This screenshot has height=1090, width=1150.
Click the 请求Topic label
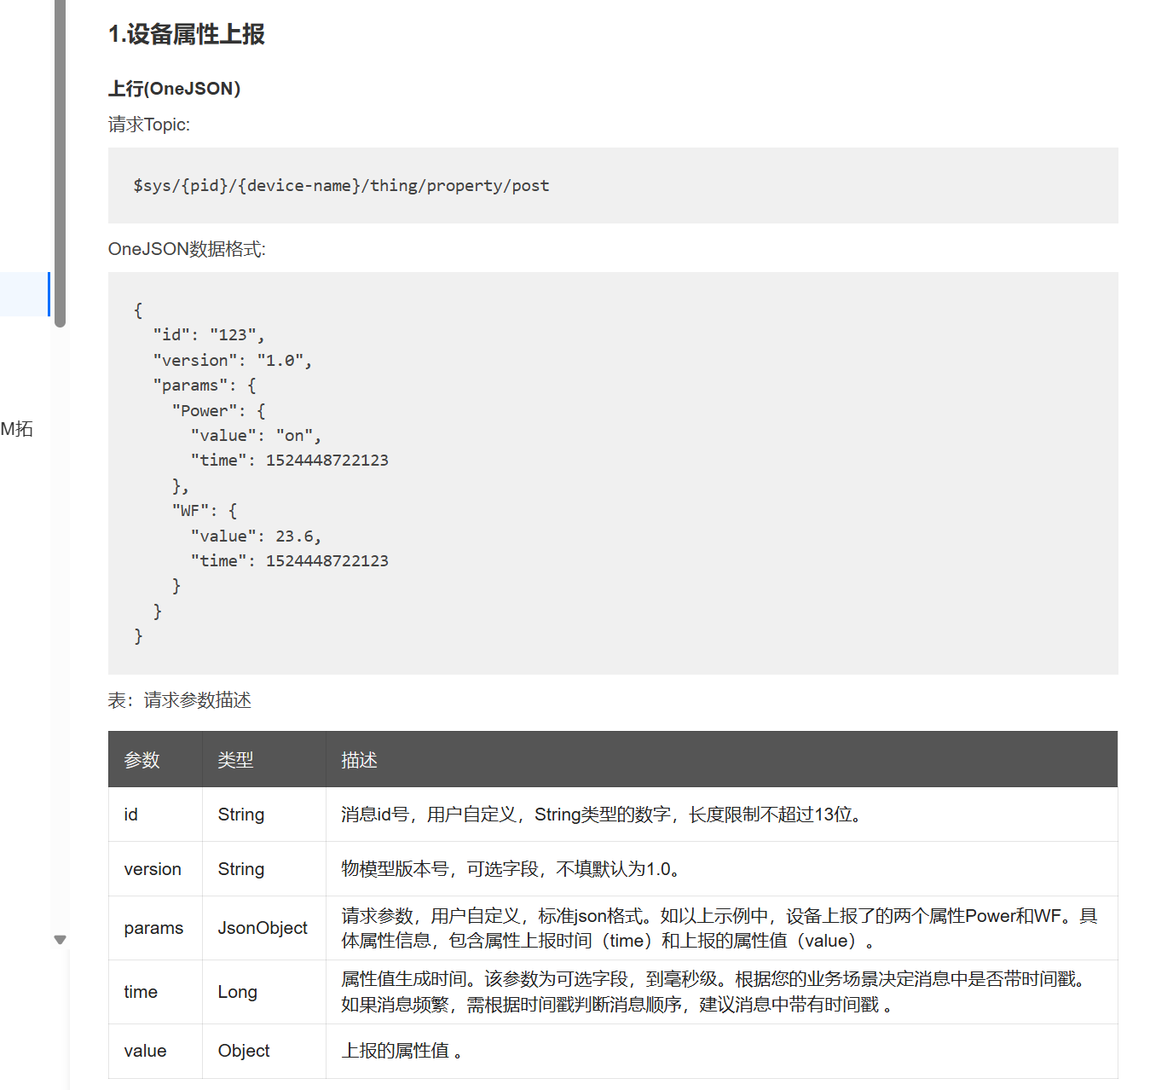(x=148, y=125)
